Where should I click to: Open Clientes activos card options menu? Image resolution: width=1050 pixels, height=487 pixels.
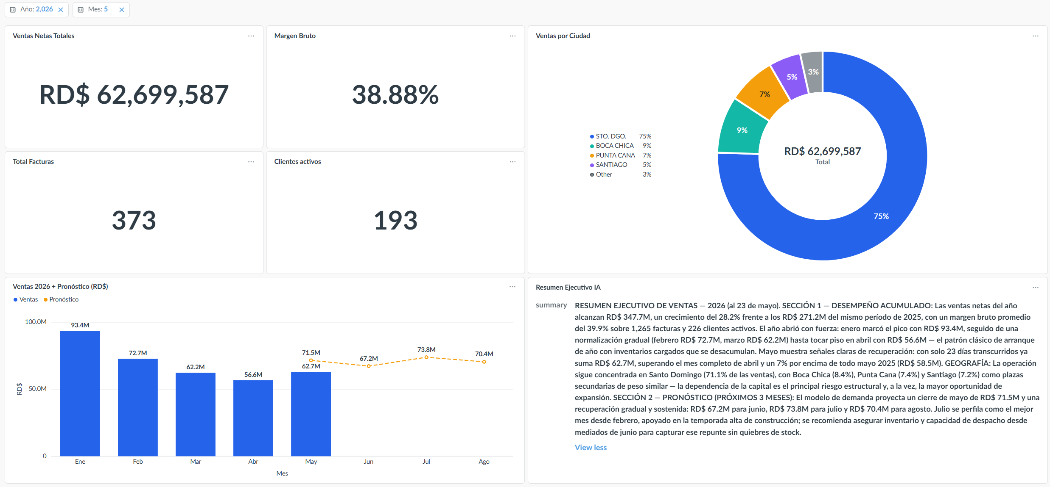click(x=512, y=162)
